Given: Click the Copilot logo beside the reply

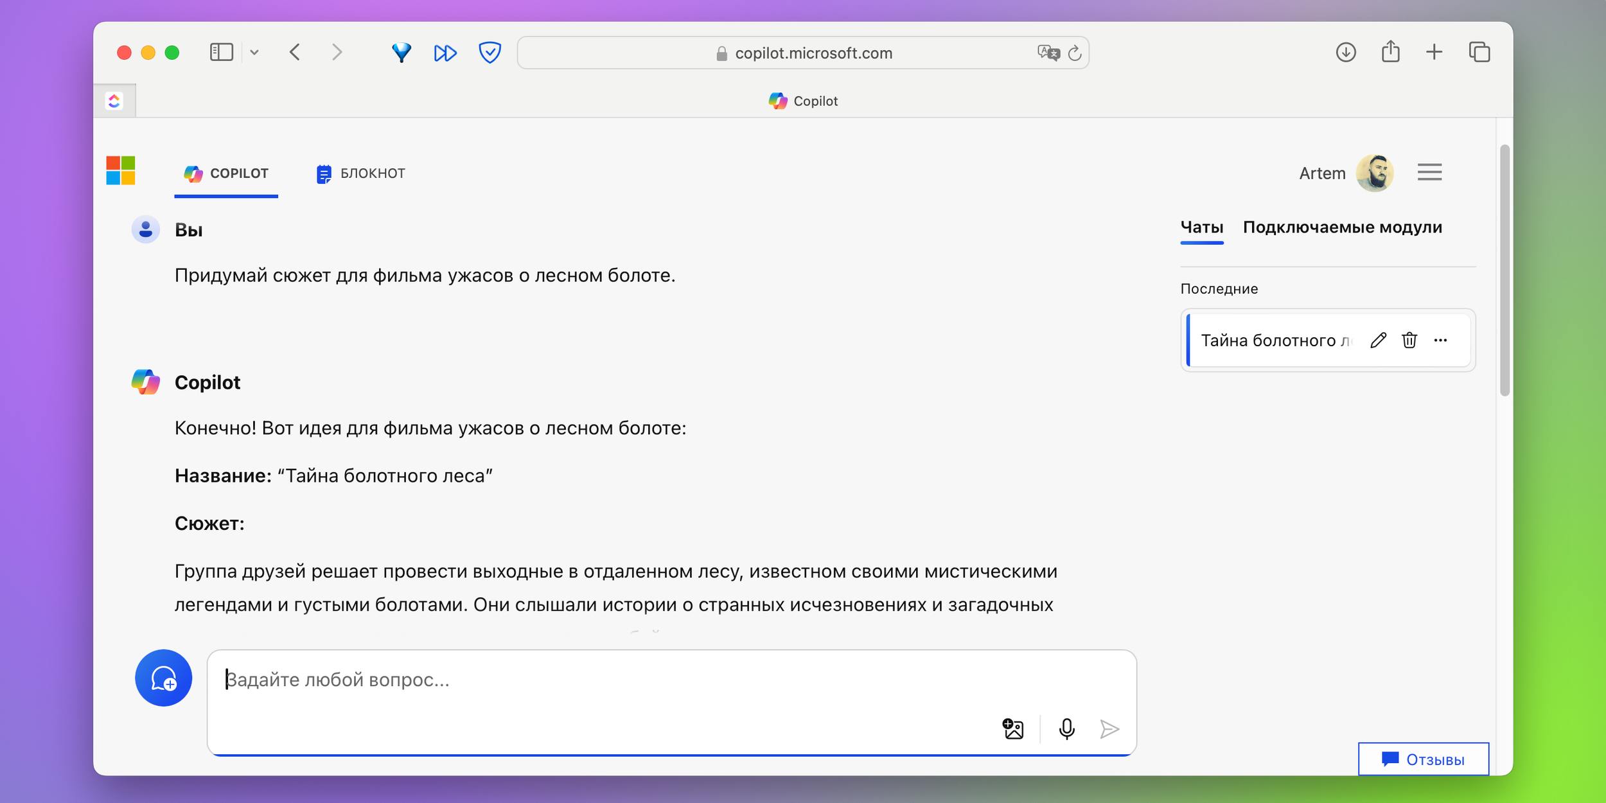Looking at the screenshot, I should (146, 382).
